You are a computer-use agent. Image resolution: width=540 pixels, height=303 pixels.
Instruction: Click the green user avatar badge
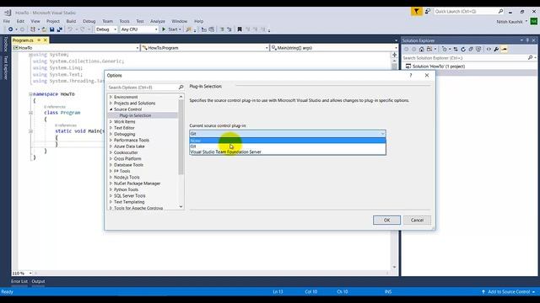[533, 21]
